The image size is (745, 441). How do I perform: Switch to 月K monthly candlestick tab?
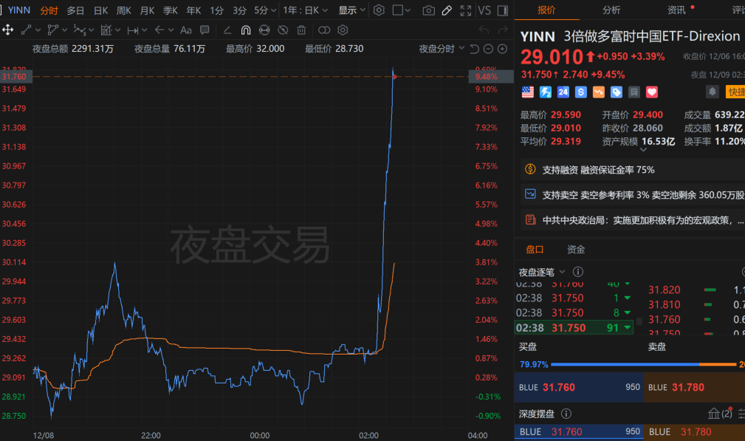(147, 10)
